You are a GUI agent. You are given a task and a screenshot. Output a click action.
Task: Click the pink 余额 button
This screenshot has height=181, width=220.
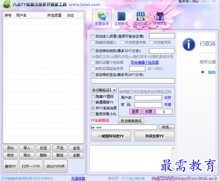[149, 111]
